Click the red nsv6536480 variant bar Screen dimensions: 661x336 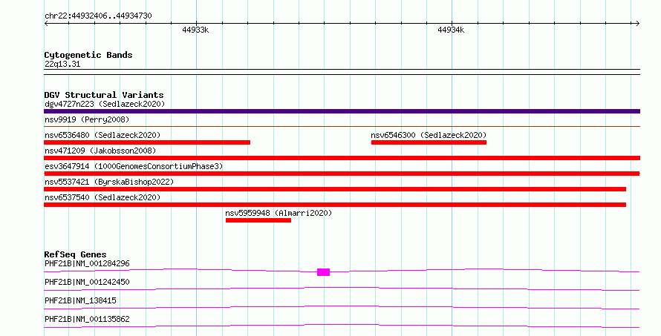pos(147,142)
